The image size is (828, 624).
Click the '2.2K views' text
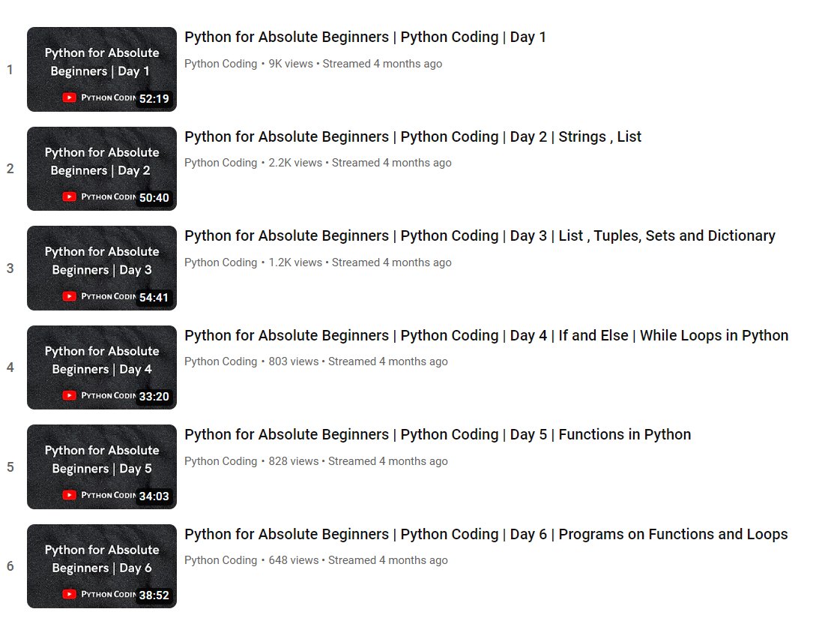click(295, 163)
